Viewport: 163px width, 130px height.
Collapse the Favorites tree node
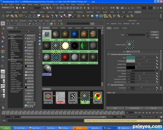(x=9, y=35)
